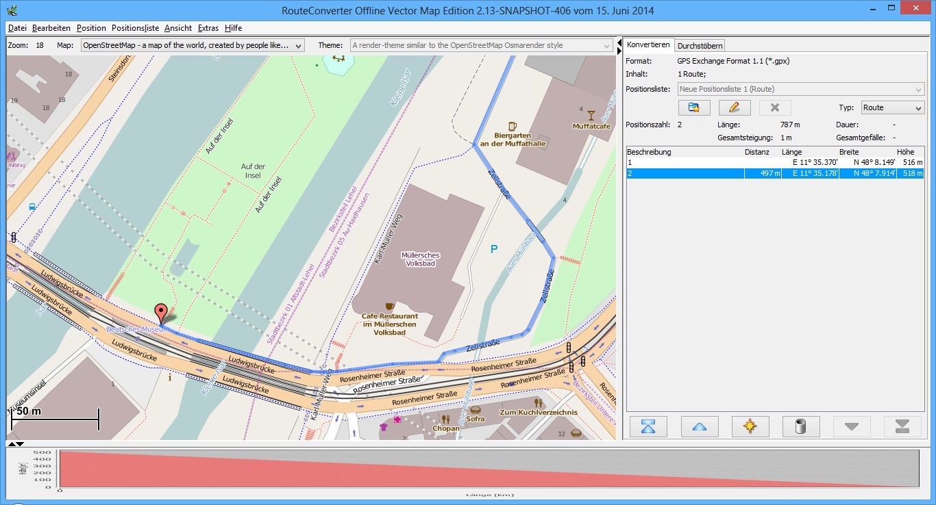Click the Beschreibung column header
Image resolution: width=936 pixels, height=505 pixels.
tap(649, 152)
